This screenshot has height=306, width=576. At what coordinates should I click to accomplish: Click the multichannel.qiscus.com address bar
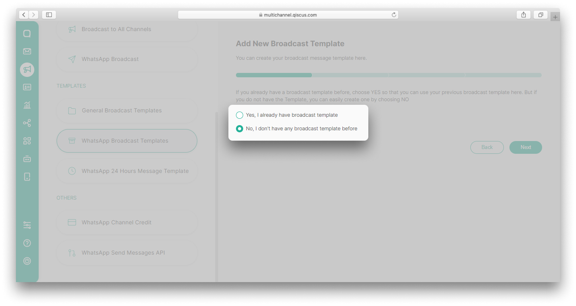pyautogui.click(x=288, y=15)
